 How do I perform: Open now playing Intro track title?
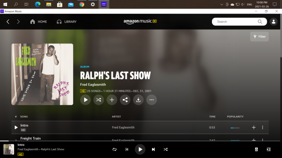pyautogui.click(x=21, y=145)
